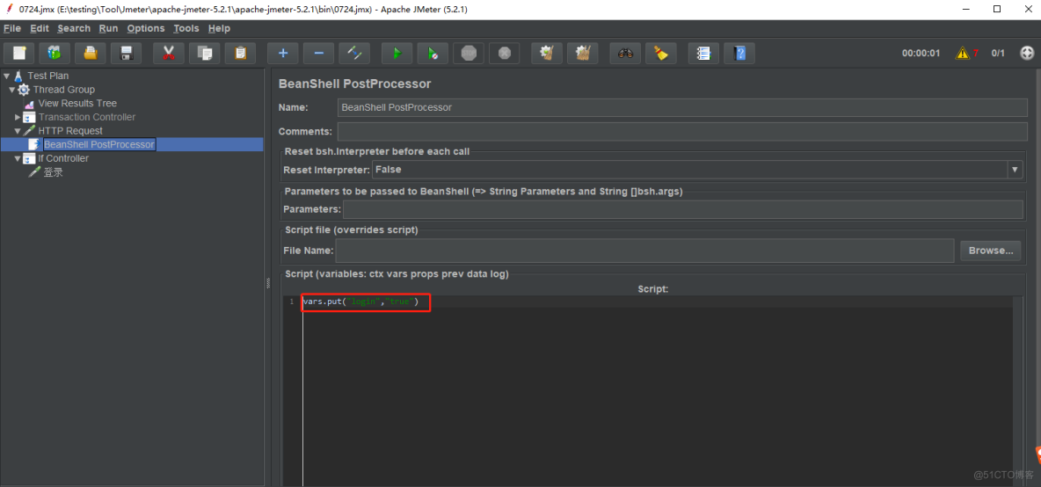This screenshot has height=487, width=1041.
Task: Select Test Plan in the tree
Action: pos(47,76)
